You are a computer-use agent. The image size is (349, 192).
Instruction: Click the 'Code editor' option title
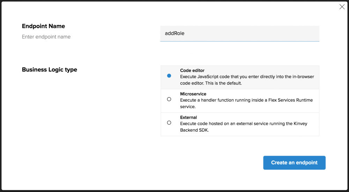[192, 71]
